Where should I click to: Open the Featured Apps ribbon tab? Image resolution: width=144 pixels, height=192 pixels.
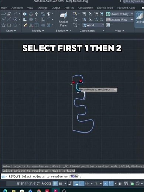(x=126, y=8)
